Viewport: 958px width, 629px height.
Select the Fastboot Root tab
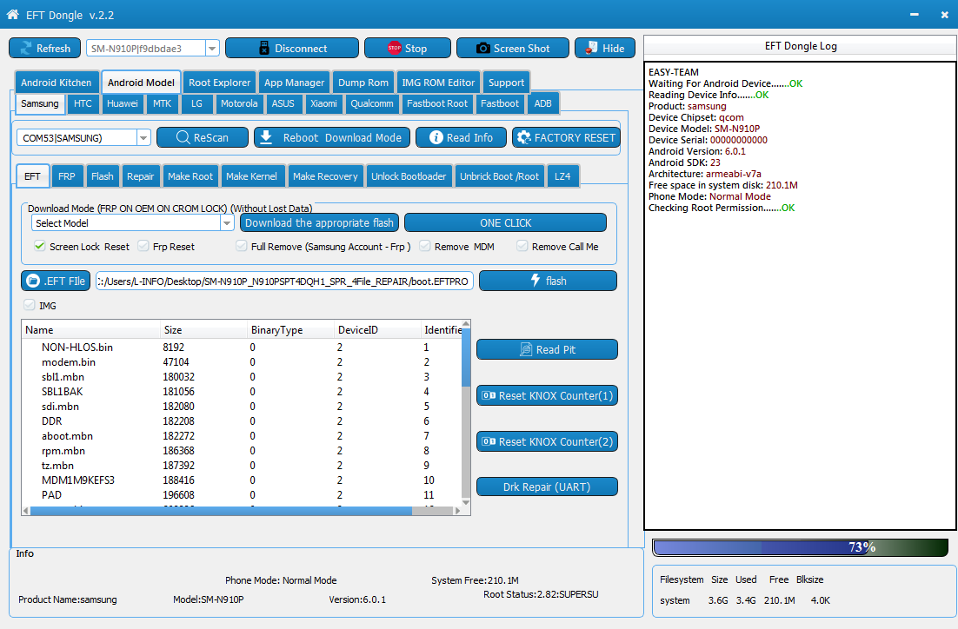point(437,103)
